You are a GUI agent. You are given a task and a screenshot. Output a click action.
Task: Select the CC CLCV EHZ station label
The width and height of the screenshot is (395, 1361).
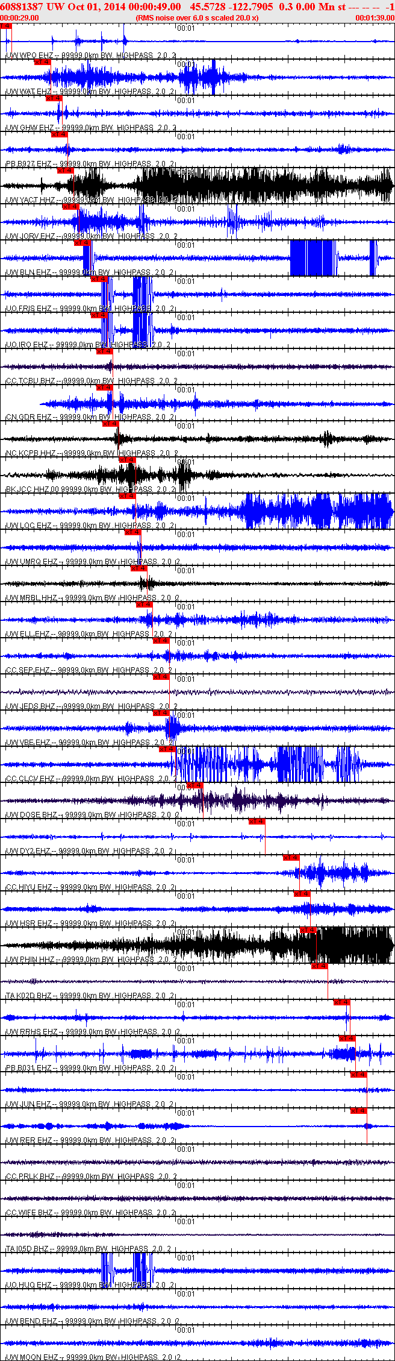pyautogui.click(x=30, y=779)
